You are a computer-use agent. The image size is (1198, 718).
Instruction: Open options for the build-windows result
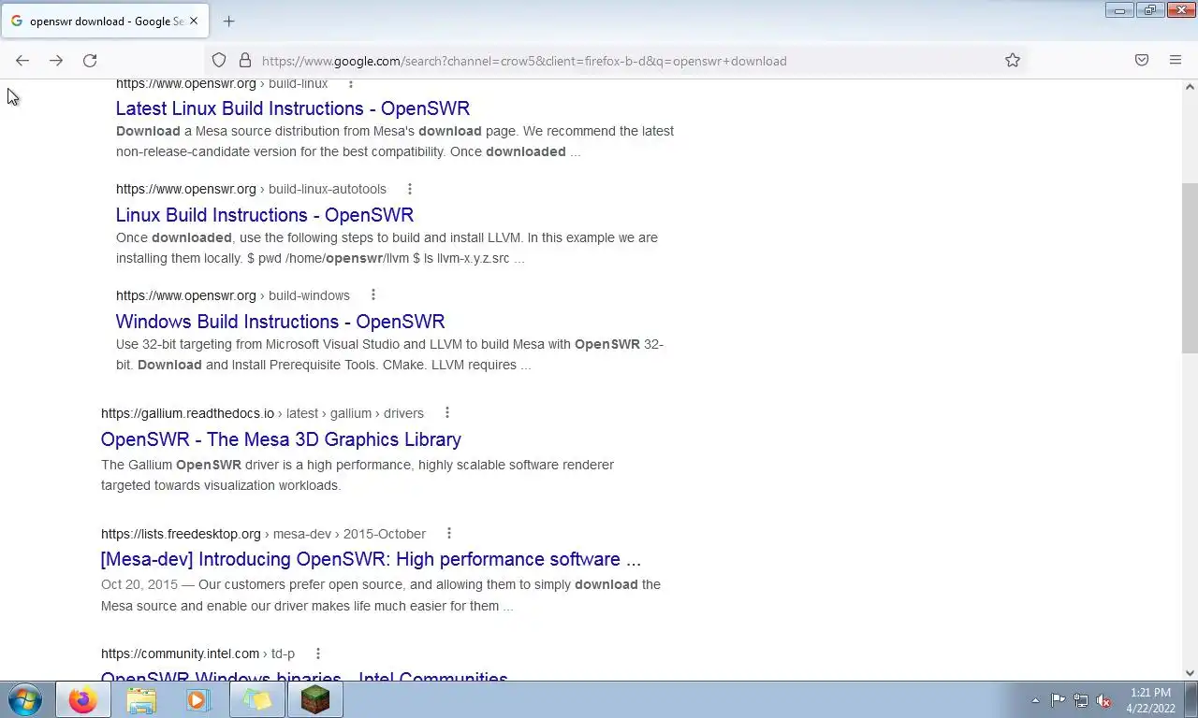tap(373, 295)
